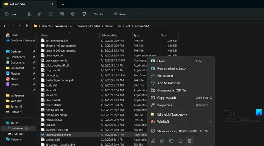Open the recent locations dropdown arrow
The height and width of the screenshot is (146, 264).
point(20,26)
